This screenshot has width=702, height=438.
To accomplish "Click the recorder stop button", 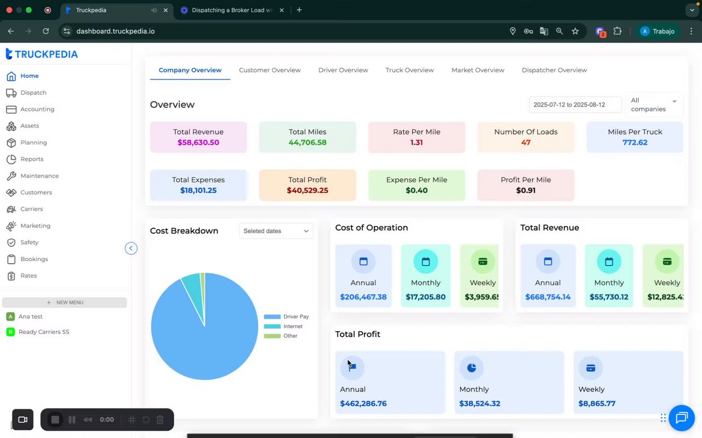I will (55, 419).
